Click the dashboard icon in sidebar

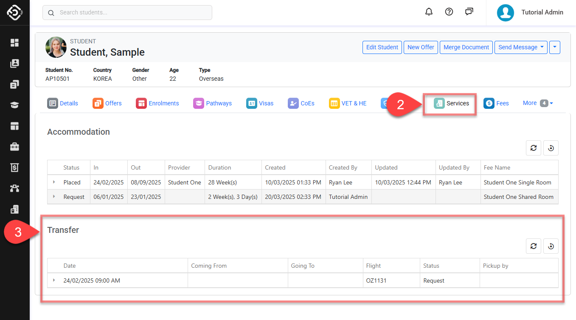pos(15,42)
